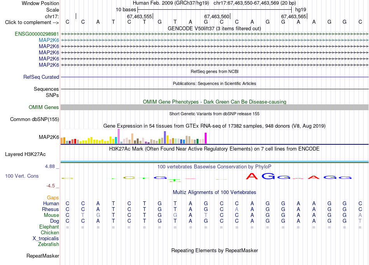Click the 'chr17:67,463,550-67,463,569 (20 bp)' header text
369x265 pixels.
pyautogui.click(x=255, y=3)
